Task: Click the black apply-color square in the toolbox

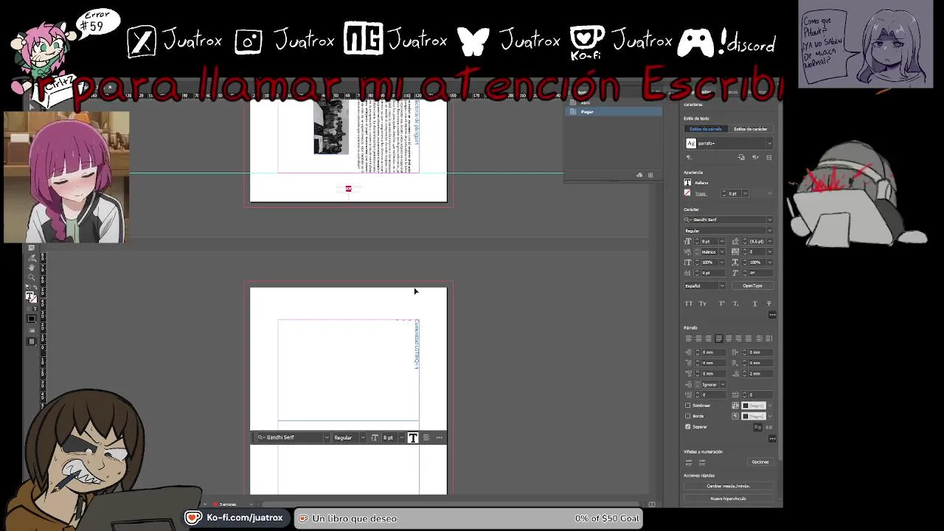Action: pos(32,319)
